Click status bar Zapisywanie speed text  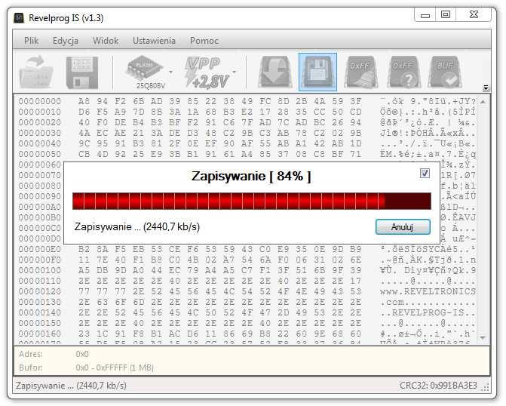tap(71, 386)
